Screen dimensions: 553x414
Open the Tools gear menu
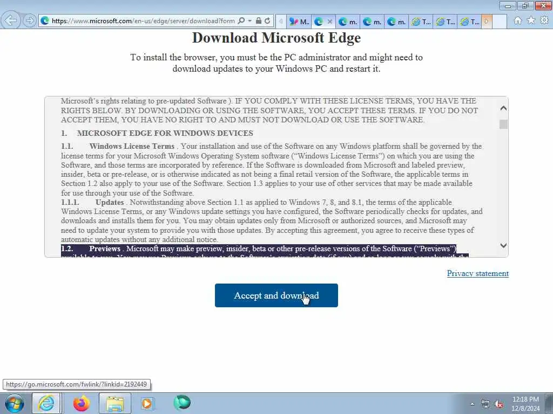[x=544, y=21]
